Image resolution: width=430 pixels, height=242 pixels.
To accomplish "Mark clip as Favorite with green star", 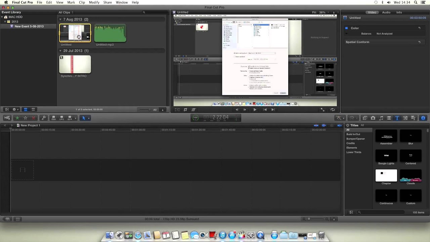I will click(17, 118).
